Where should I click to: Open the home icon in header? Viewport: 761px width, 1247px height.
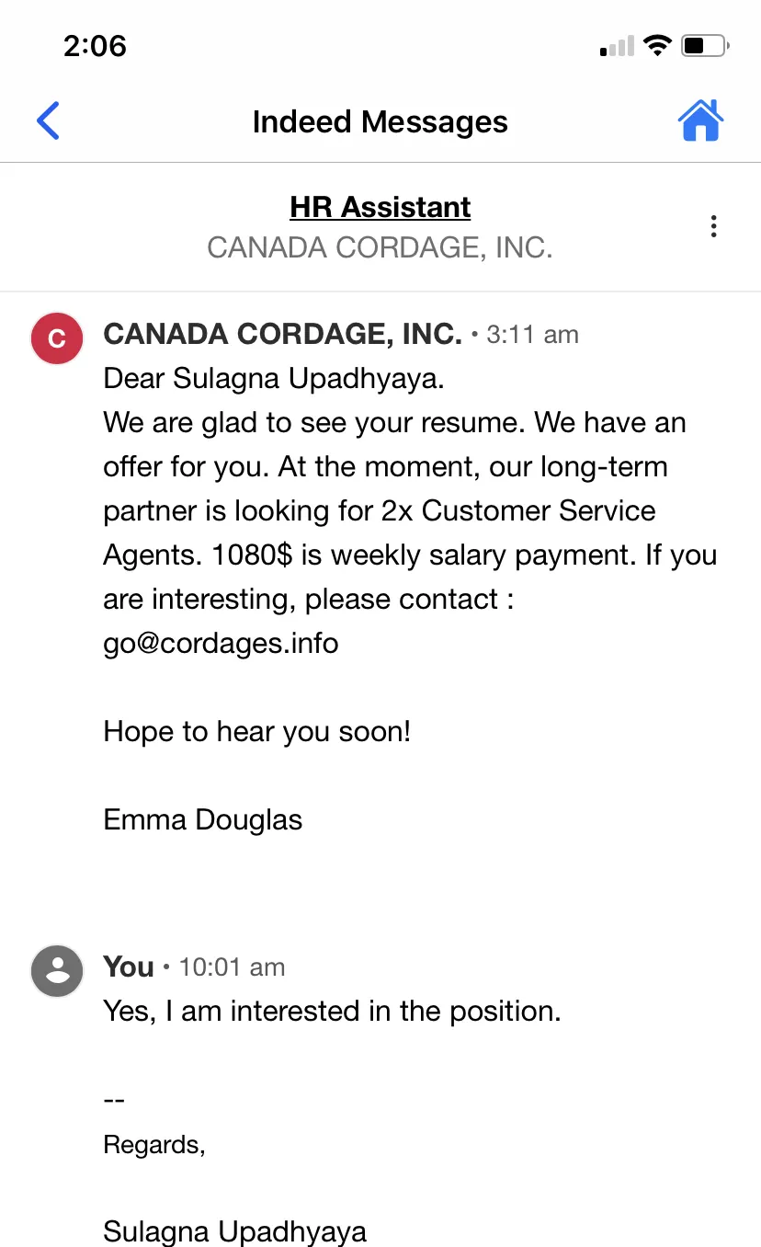point(701,120)
